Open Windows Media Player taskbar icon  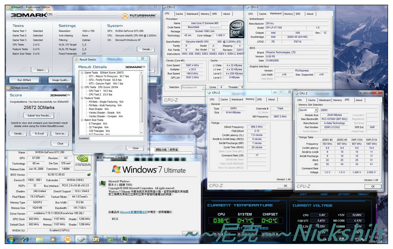[x=53, y=239]
